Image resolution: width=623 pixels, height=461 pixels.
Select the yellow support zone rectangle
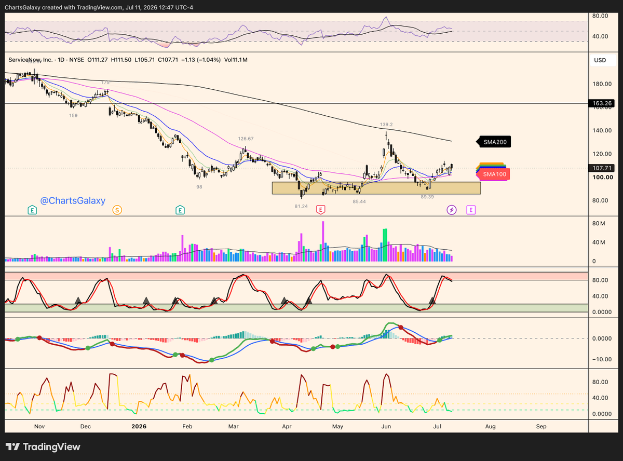coord(376,188)
